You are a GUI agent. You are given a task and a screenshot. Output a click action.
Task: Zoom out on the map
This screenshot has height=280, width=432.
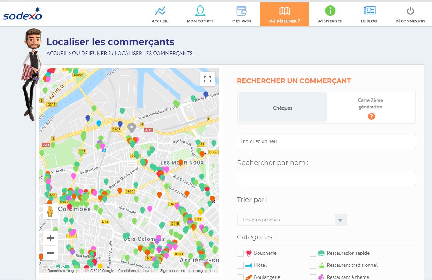click(x=50, y=253)
